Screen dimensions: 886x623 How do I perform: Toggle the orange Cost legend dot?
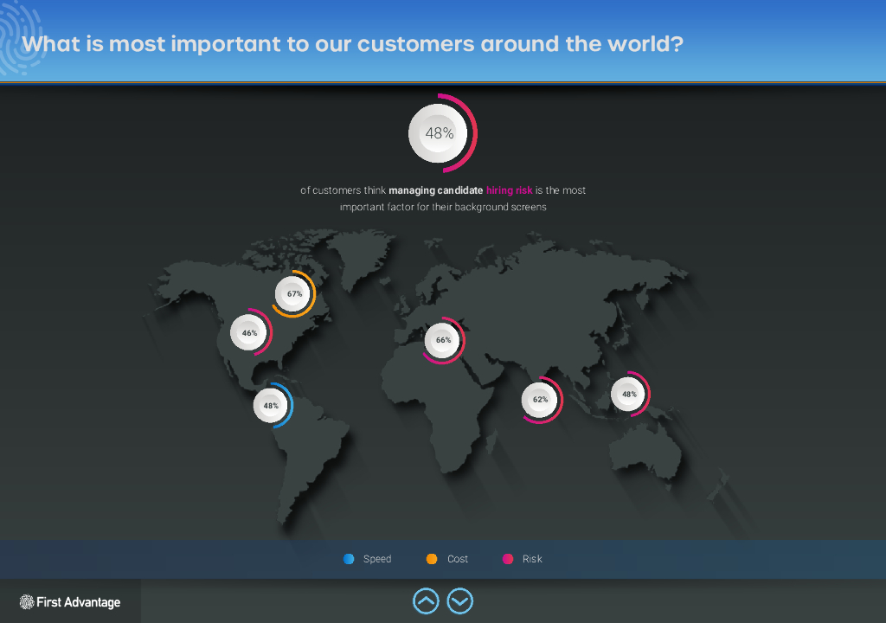point(432,559)
